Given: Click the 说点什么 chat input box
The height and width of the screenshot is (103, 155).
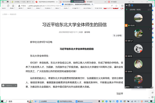Looking at the screenshot, I should pos(10,85).
